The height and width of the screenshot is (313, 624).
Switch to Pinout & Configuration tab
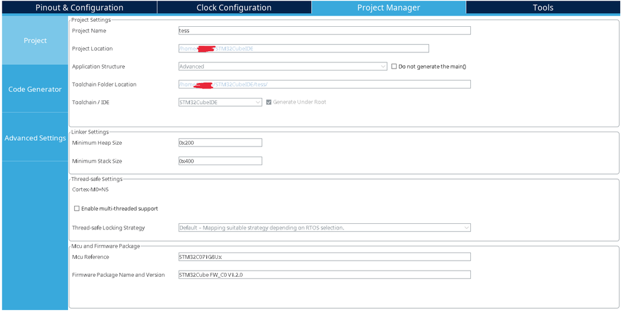(79, 7)
